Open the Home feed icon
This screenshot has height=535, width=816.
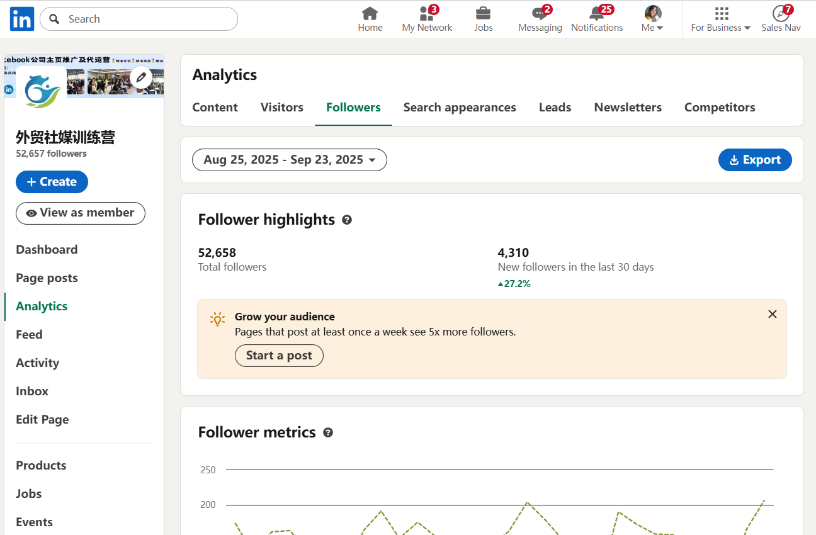pyautogui.click(x=370, y=14)
